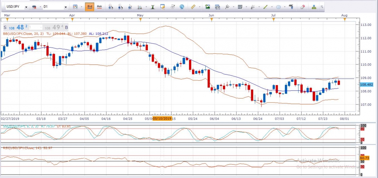Click the green network hierarchy icon
This screenshot has height=178, width=378.
coord(314,7)
